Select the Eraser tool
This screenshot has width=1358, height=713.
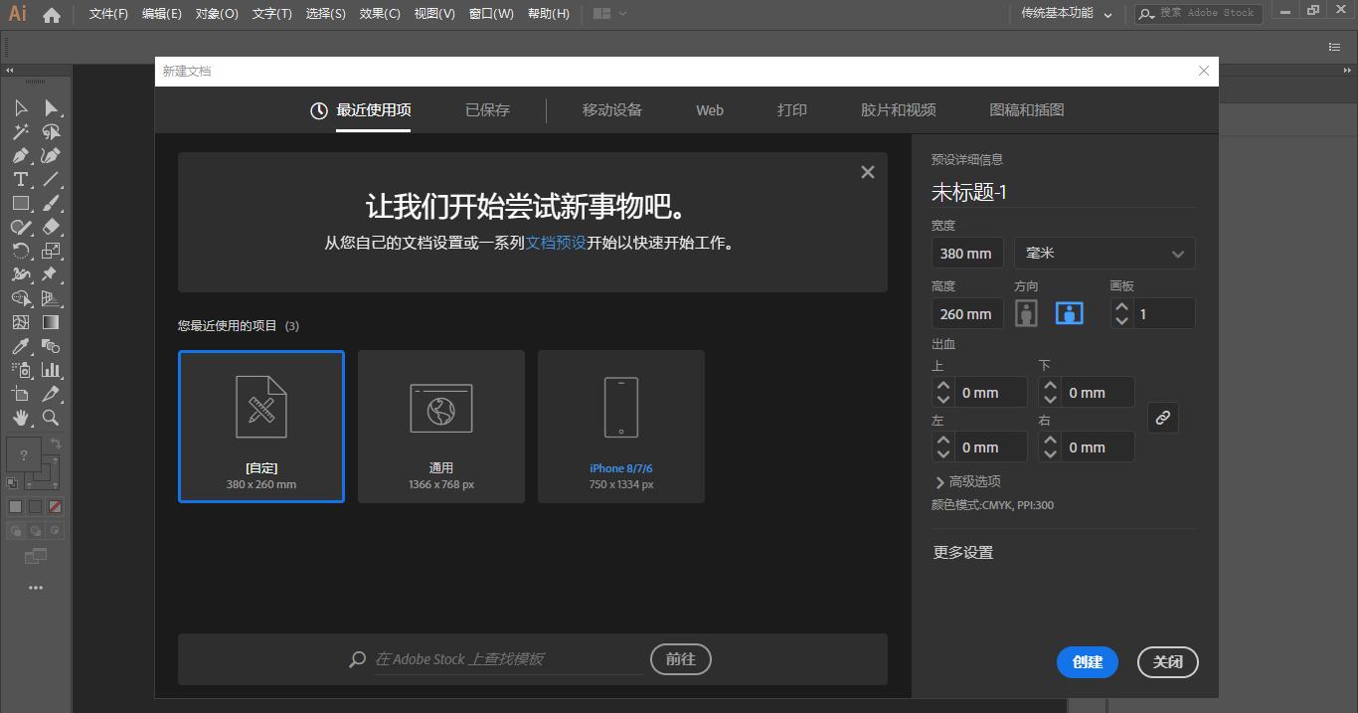coord(52,227)
